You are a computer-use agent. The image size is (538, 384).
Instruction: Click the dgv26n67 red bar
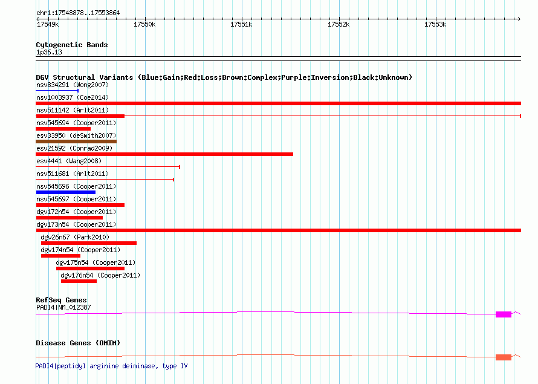coord(89,243)
